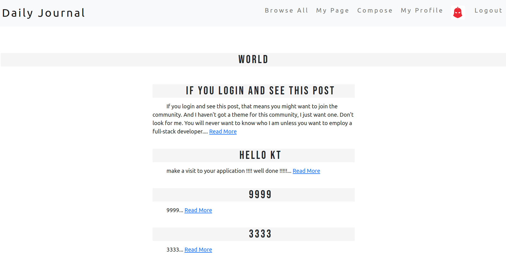
Task: Click the login post excerpt text
Action: pyautogui.click(x=253, y=119)
